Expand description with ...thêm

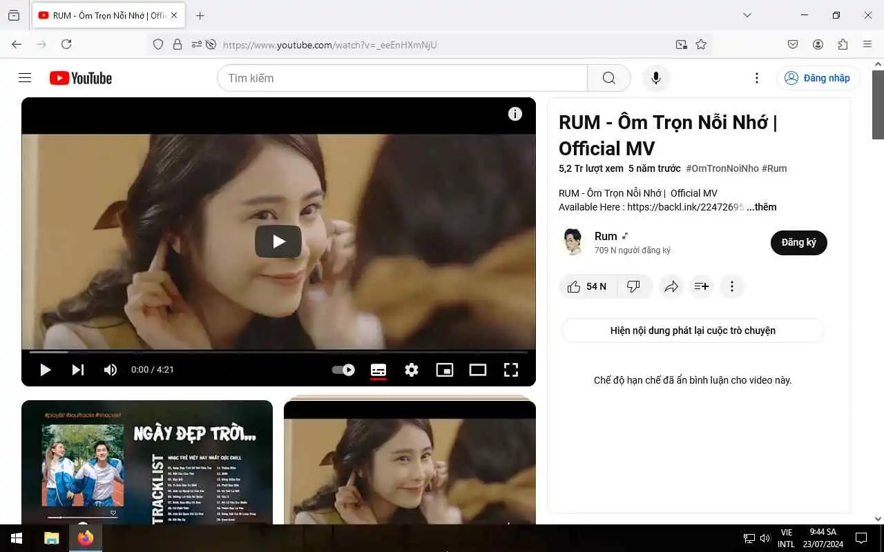click(x=762, y=207)
